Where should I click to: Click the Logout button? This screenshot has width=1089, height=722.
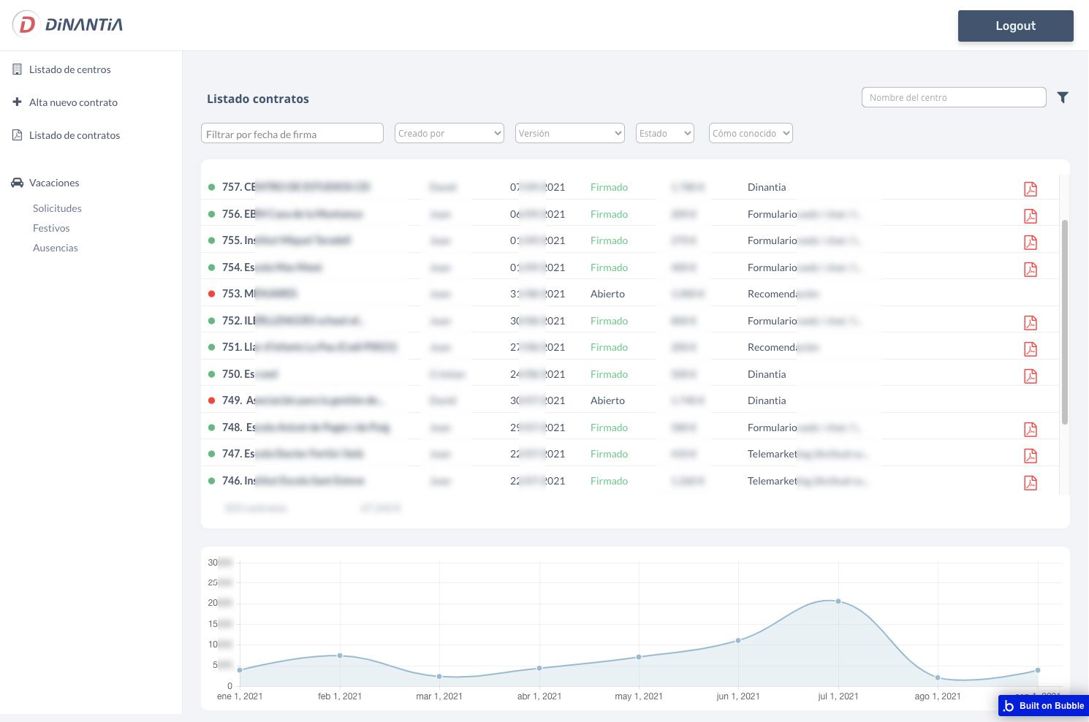click(x=1015, y=26)
